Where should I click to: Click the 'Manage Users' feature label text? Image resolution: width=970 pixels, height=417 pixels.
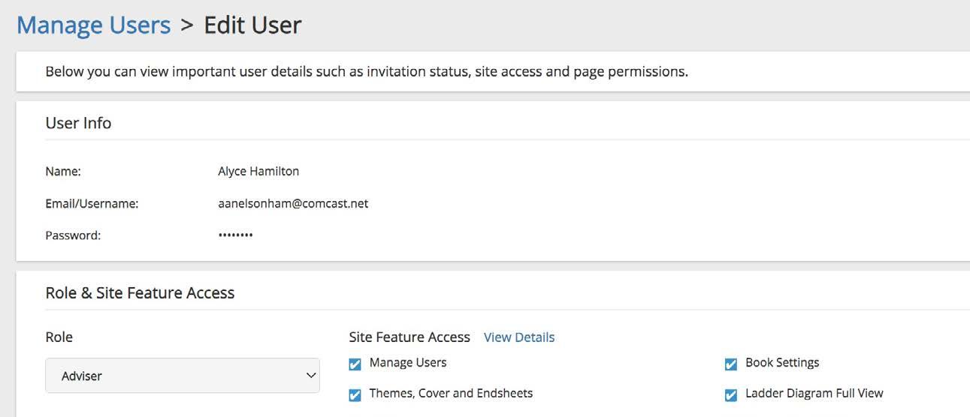click(x=408, y=363)
